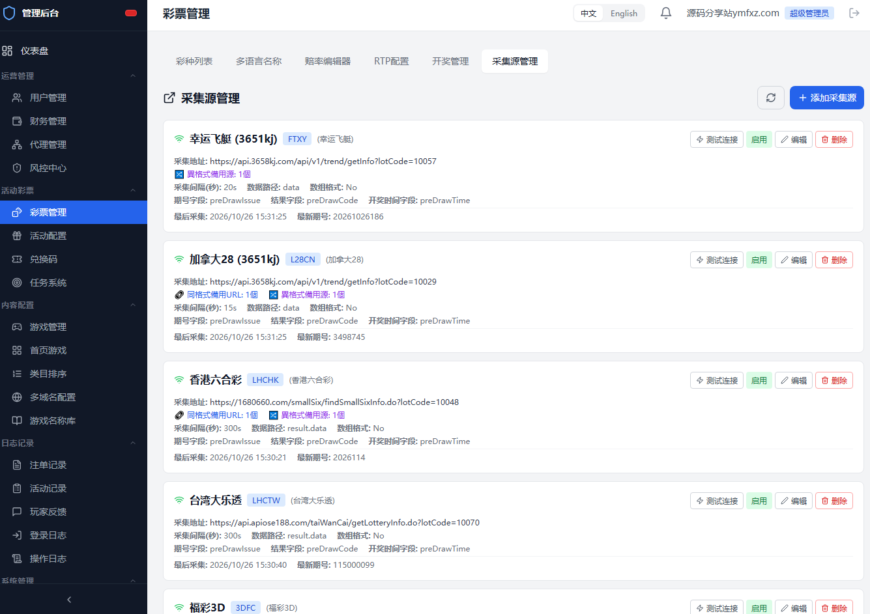870x614 pixels.
Task: Collapse the 系统管理 sidebar section
Action: point(133,580)
